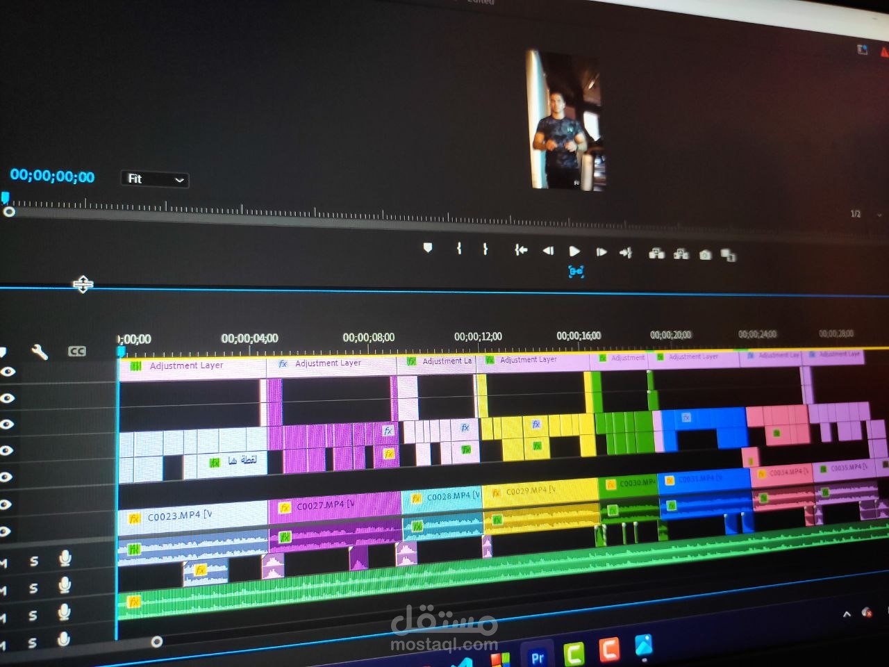Image resolution: width=889 pixels, height=667 pixels.
Task: Click timeline ruler at 00;00;08;00
Action: [x=368, y=337]
